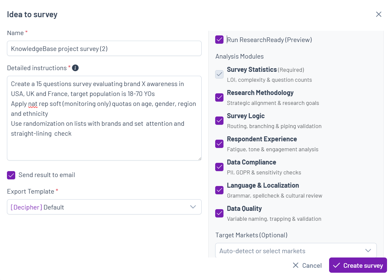
Task: Click the info icon beside Detailed instructions
Action: pos(75,68)
